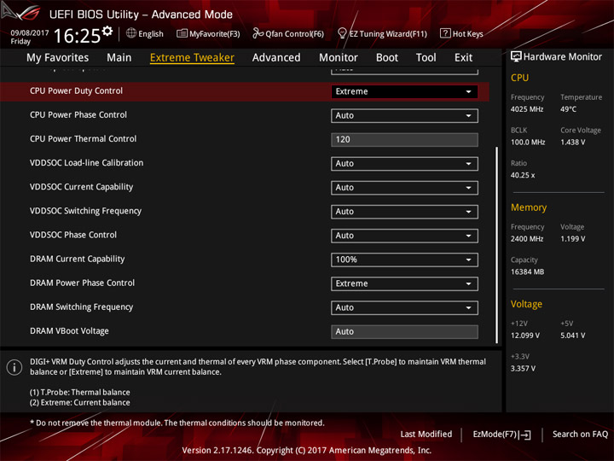Image resolution: width=614 pixels, height=461 pixels.
Task: Switch to EzMode(F7)
Action: click(501, 435)
